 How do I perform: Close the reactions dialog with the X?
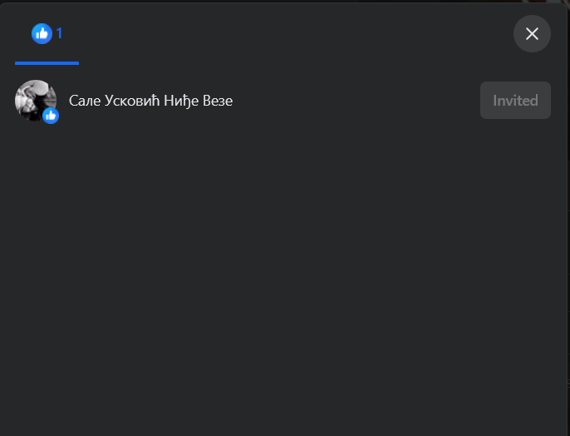point(532,34)
